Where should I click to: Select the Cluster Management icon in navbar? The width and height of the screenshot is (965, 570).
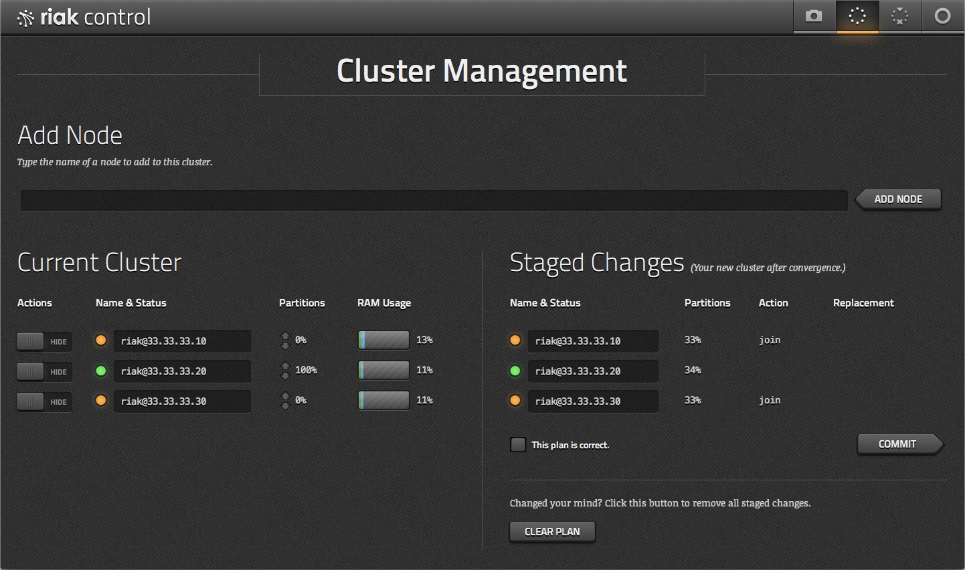(x=857, y=17)
